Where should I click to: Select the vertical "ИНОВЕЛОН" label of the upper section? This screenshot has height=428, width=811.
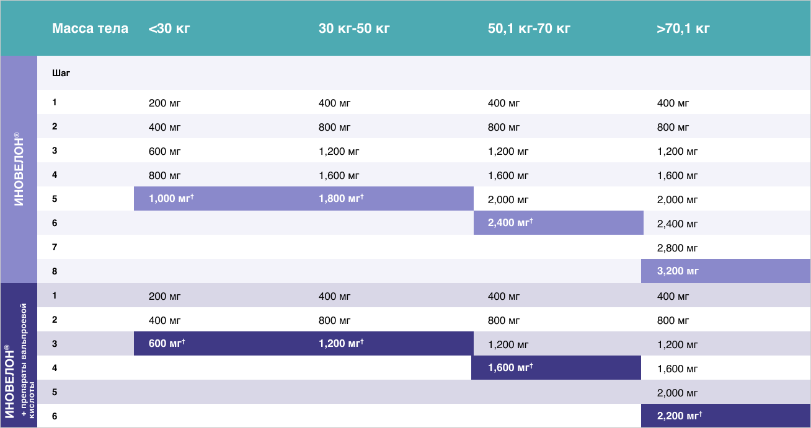[19, 169]
